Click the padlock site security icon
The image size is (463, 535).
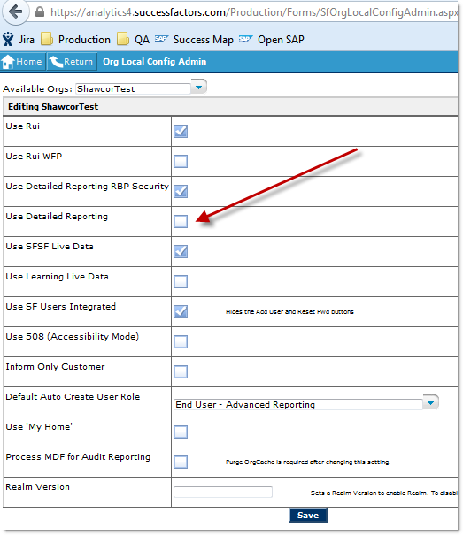point(40,12)
